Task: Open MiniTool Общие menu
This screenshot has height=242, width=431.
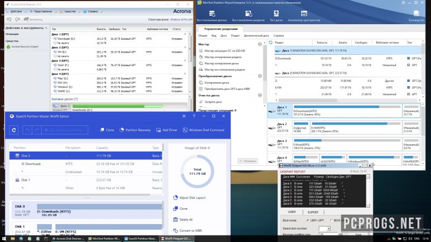Action: [203, 35]
